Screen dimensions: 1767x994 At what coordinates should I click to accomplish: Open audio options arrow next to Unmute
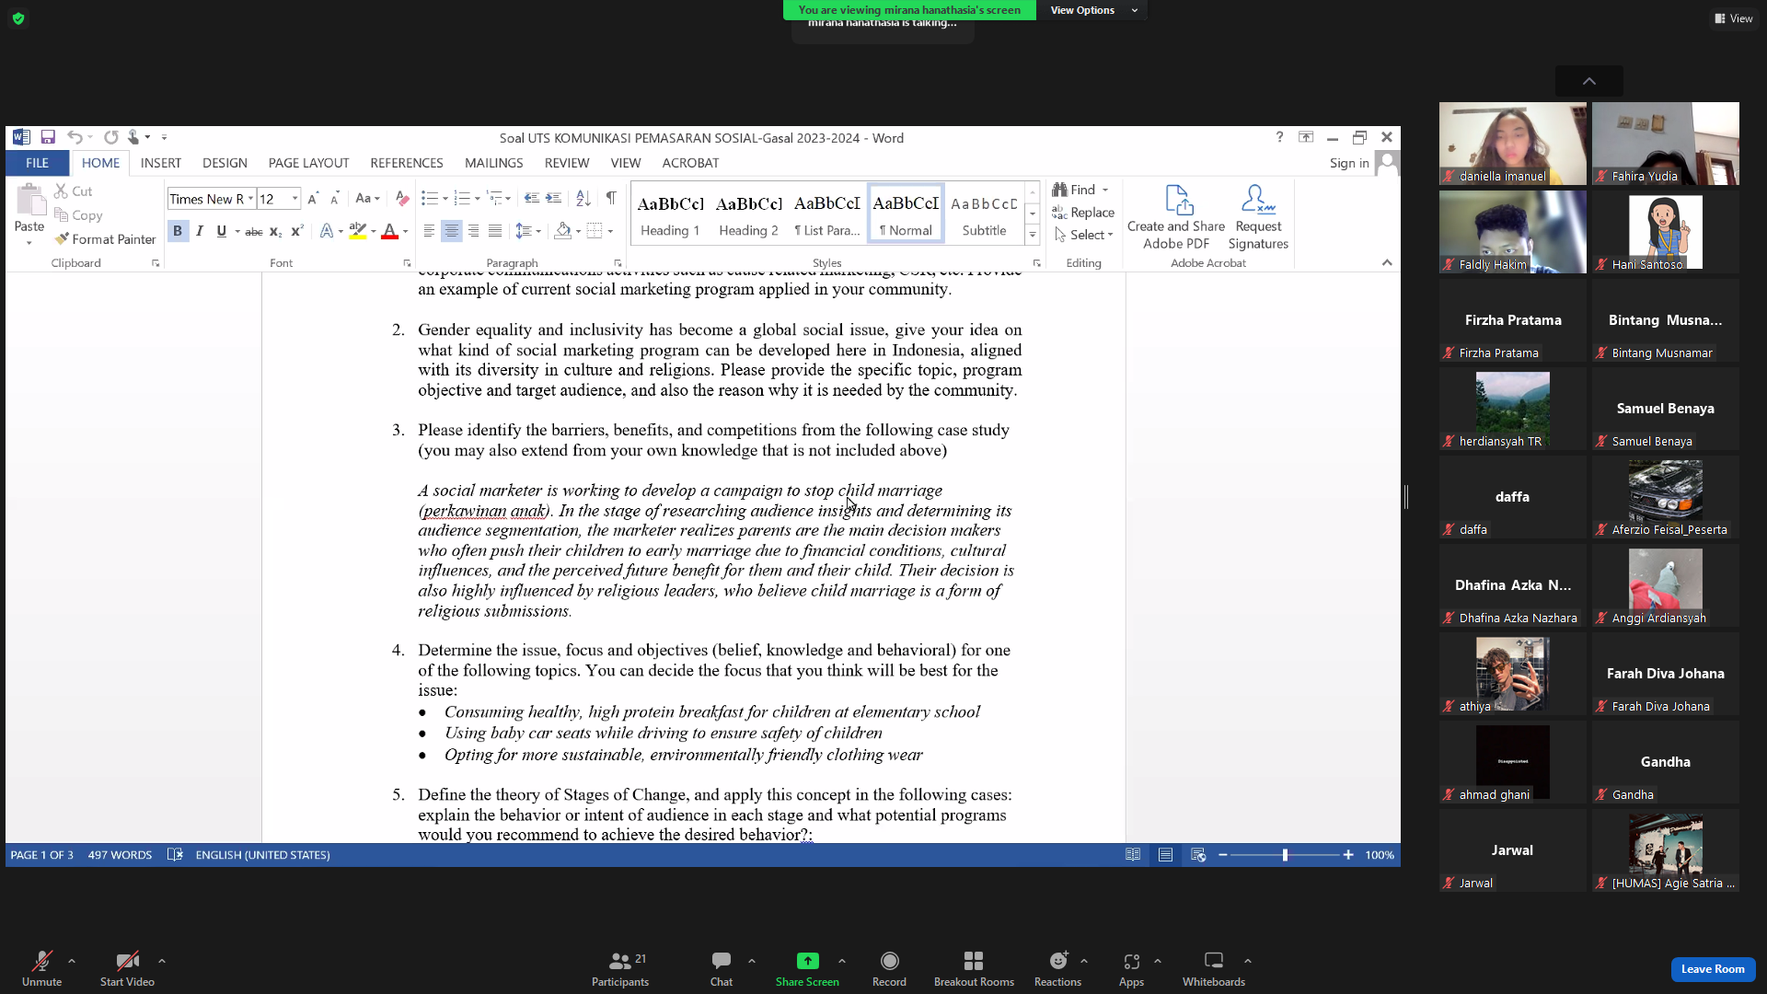pos(72,961)
